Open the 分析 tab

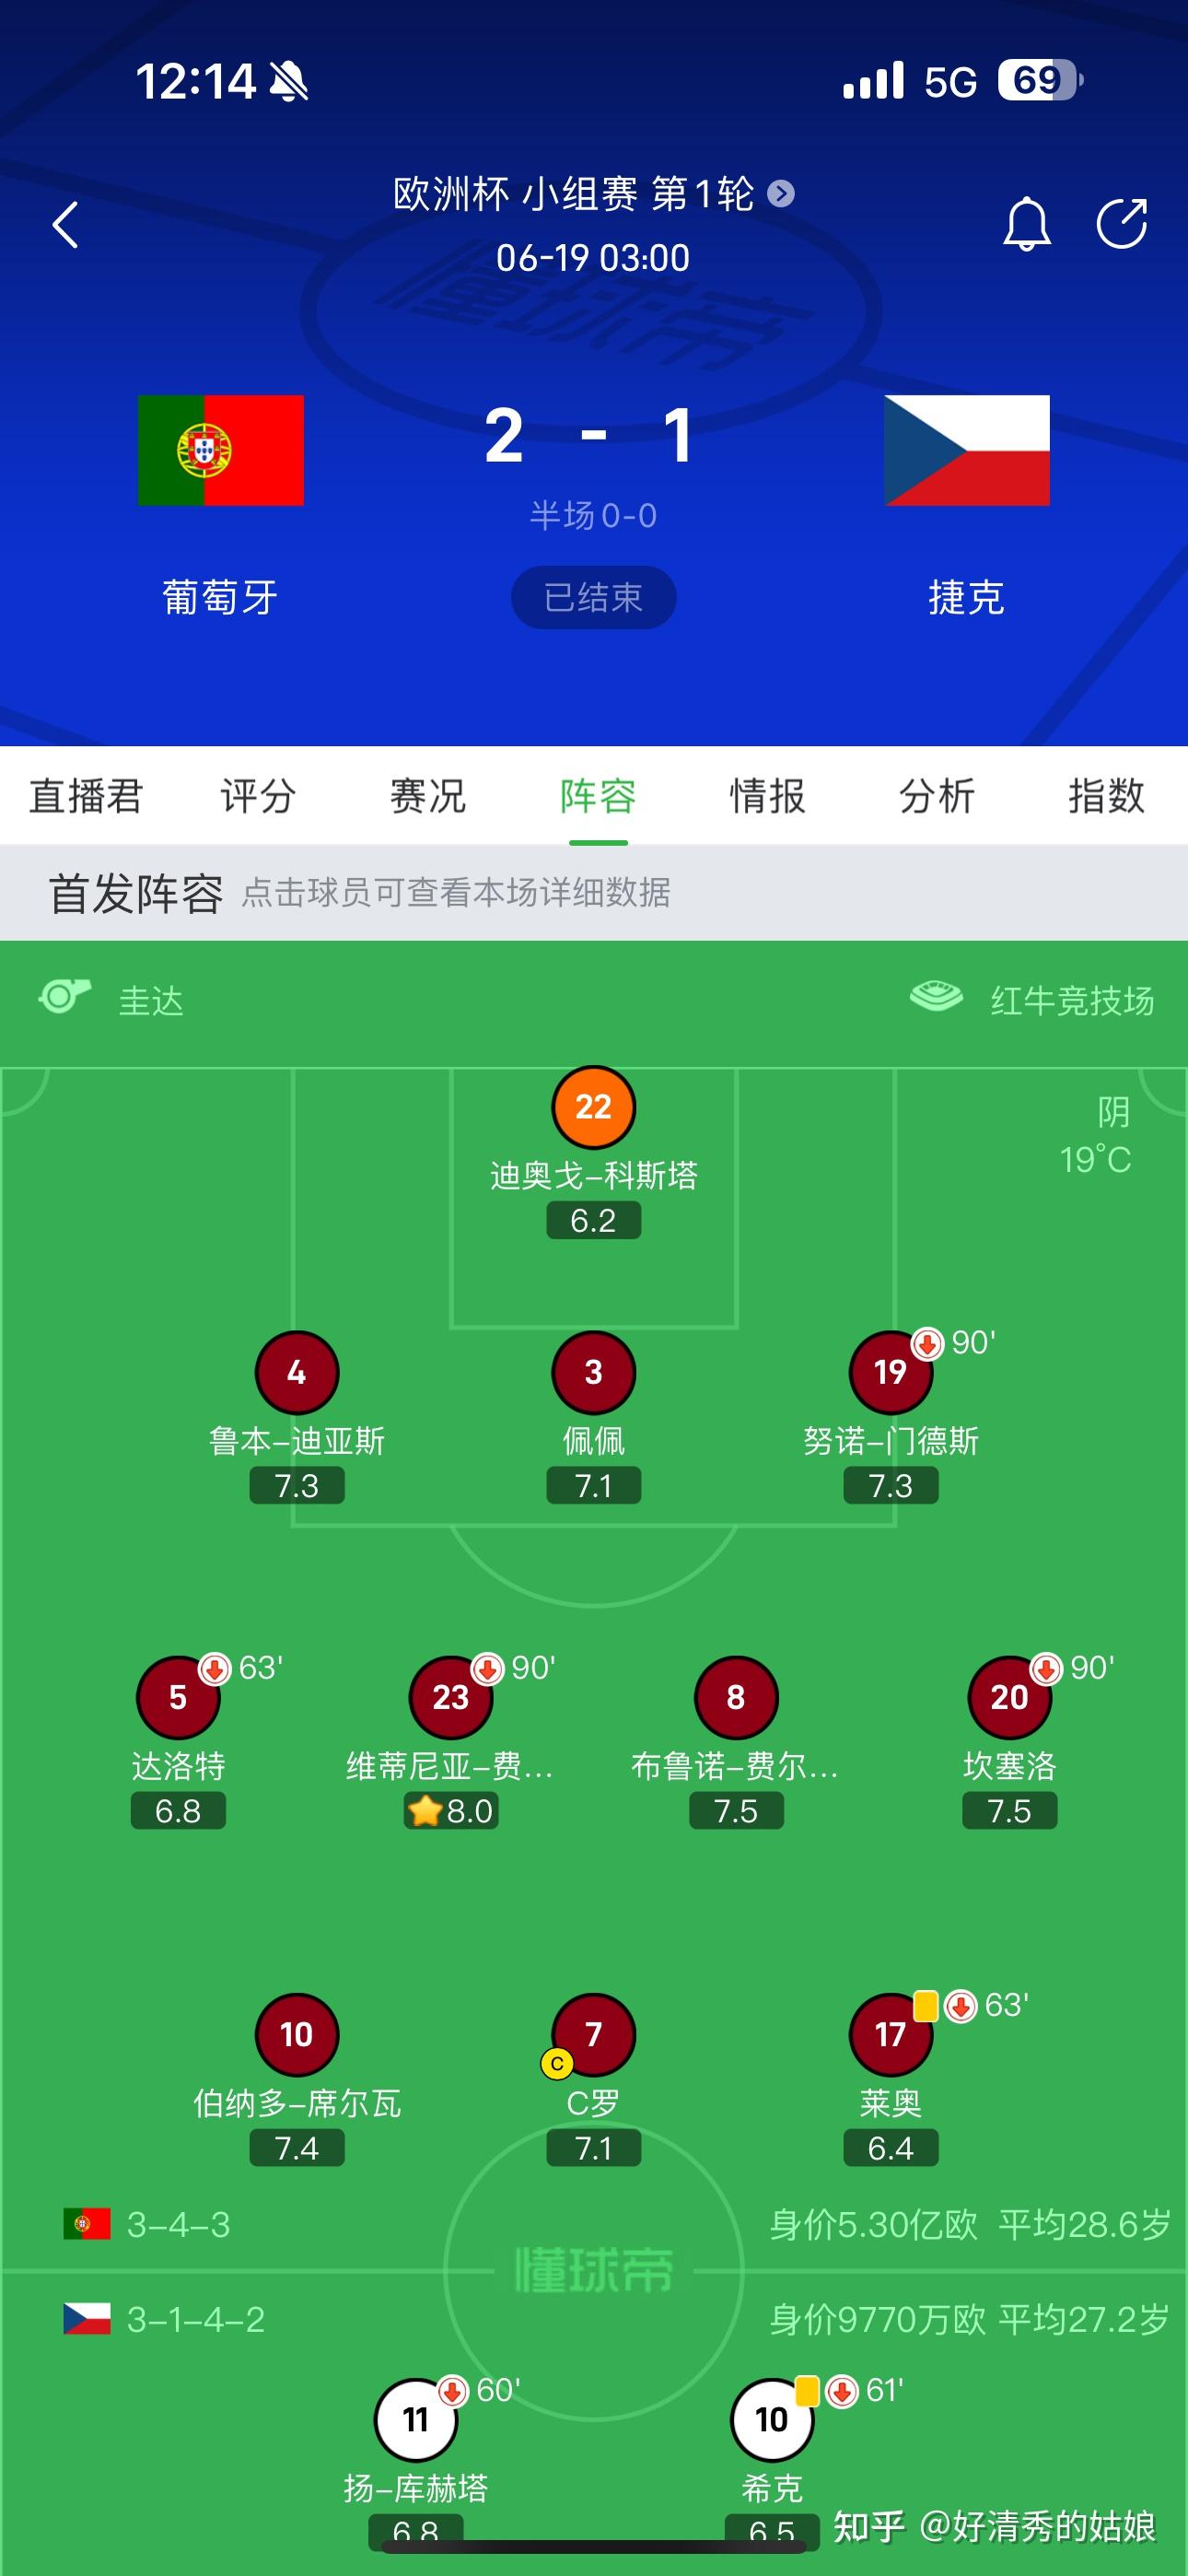936,797
